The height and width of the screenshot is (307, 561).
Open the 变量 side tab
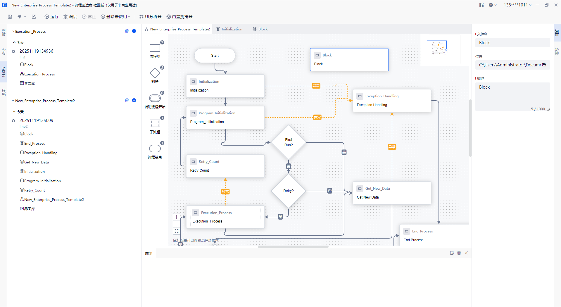[557, 51]
